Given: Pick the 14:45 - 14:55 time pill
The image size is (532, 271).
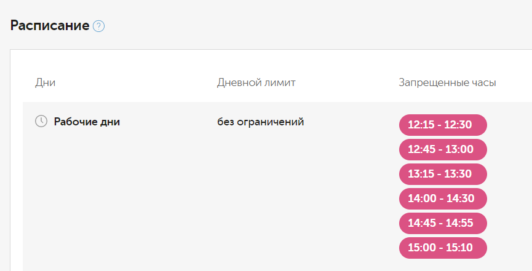Looking at the screenshot, I should point(443,223).
